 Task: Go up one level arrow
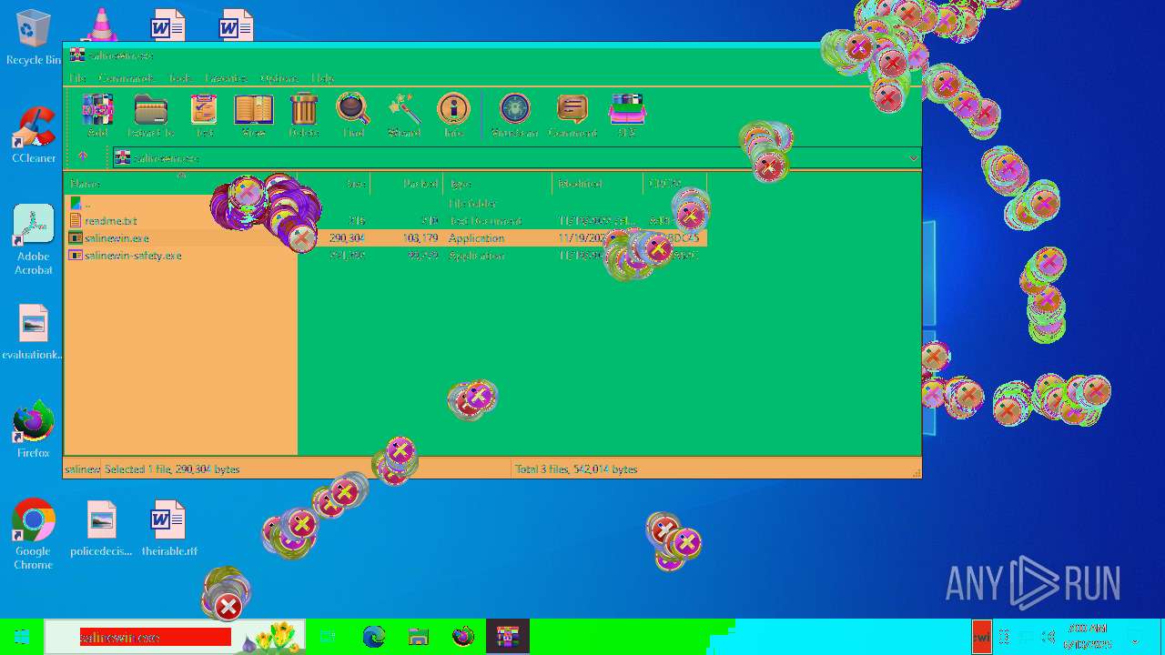point(83,157)
